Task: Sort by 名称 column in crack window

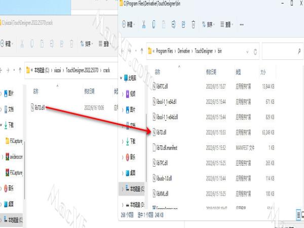Action: [x=35, y=91]
